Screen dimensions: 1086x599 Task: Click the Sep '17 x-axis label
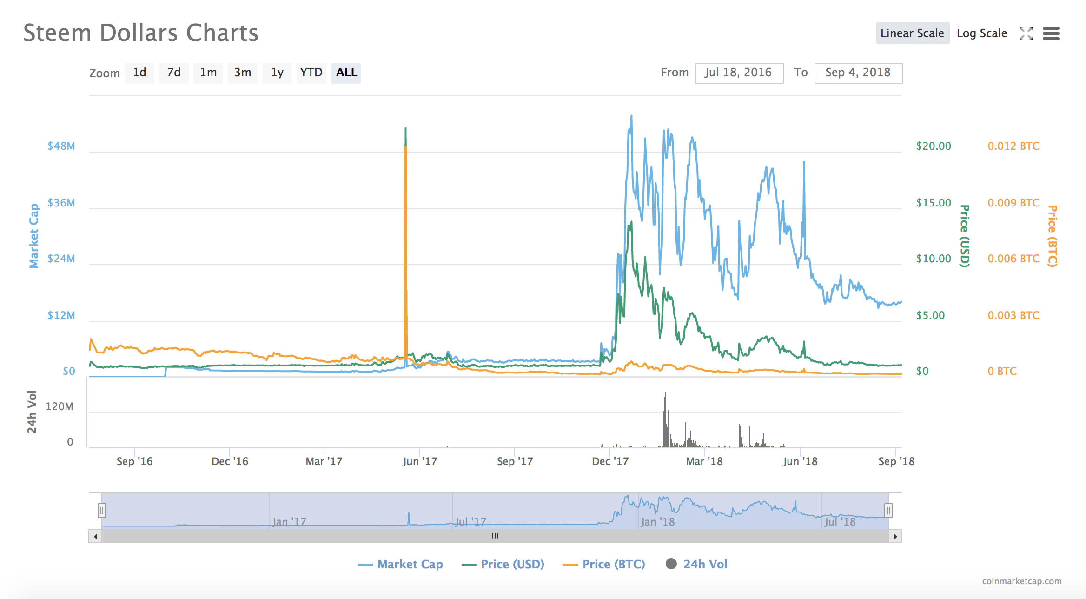[515, 461]
